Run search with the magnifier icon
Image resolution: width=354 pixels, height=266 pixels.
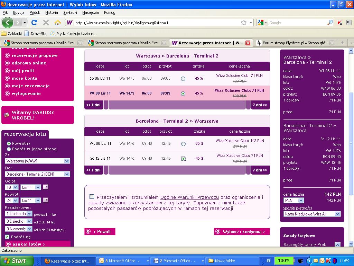point(330,23)
